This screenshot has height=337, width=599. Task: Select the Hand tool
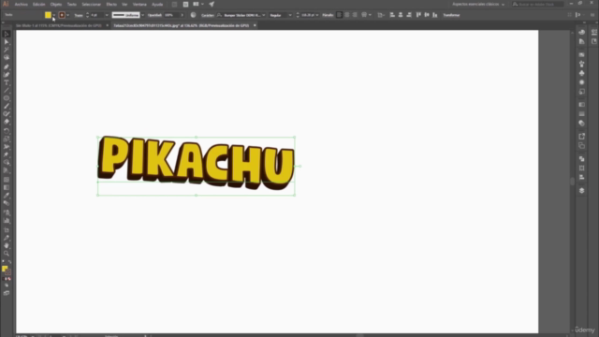pos(7,245)
